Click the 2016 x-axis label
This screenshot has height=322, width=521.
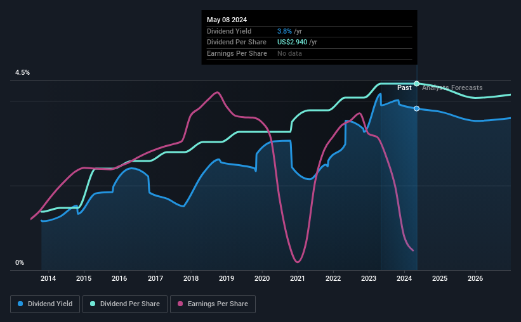tap(119, 278)
